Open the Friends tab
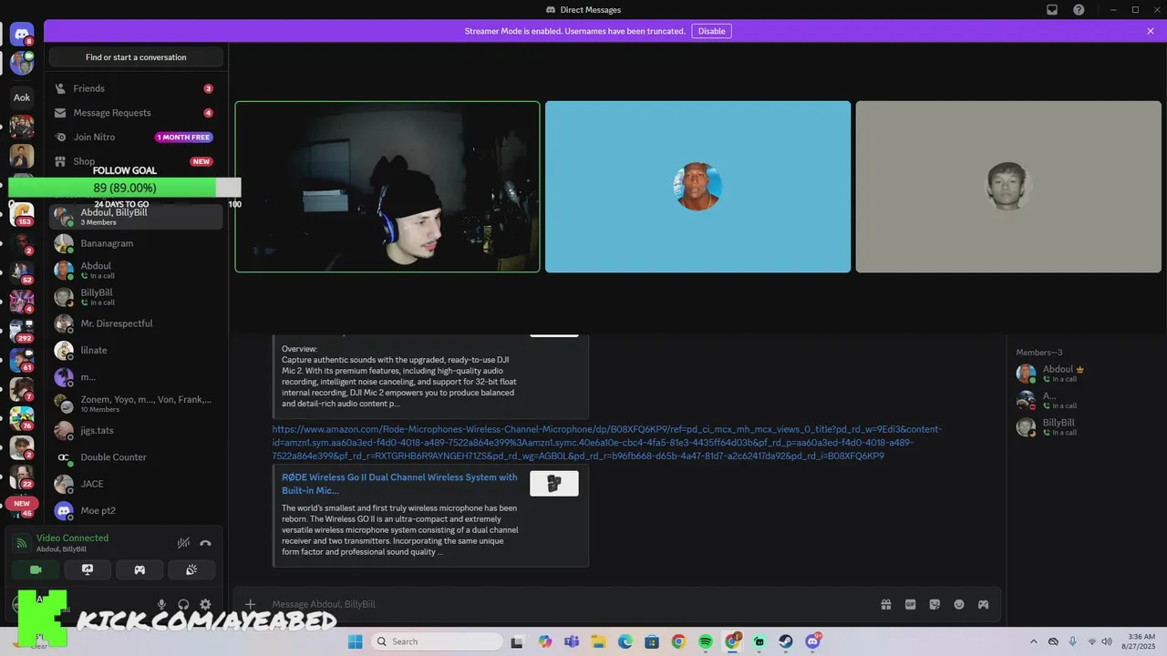 click(136, 88)
